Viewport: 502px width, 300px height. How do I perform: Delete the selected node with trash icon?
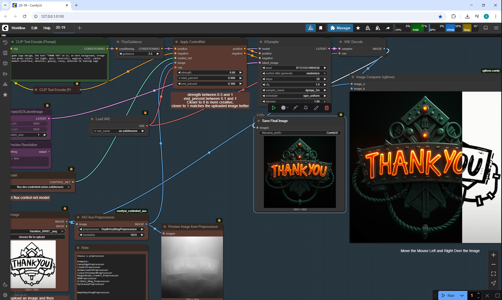[x=326, y=108]
